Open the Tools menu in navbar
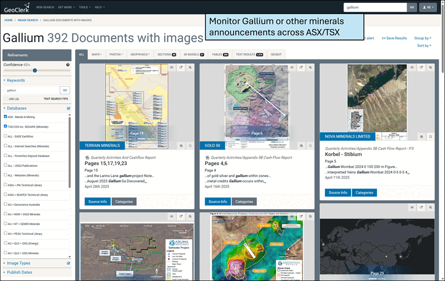The width and height of the screenshot is (445, 281). click(85, 7)
